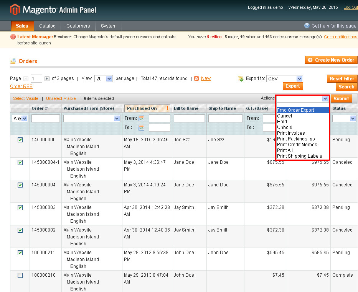Select Print Shipping Labels action
This screenshot has height=292, width=358.
point(302,156)
